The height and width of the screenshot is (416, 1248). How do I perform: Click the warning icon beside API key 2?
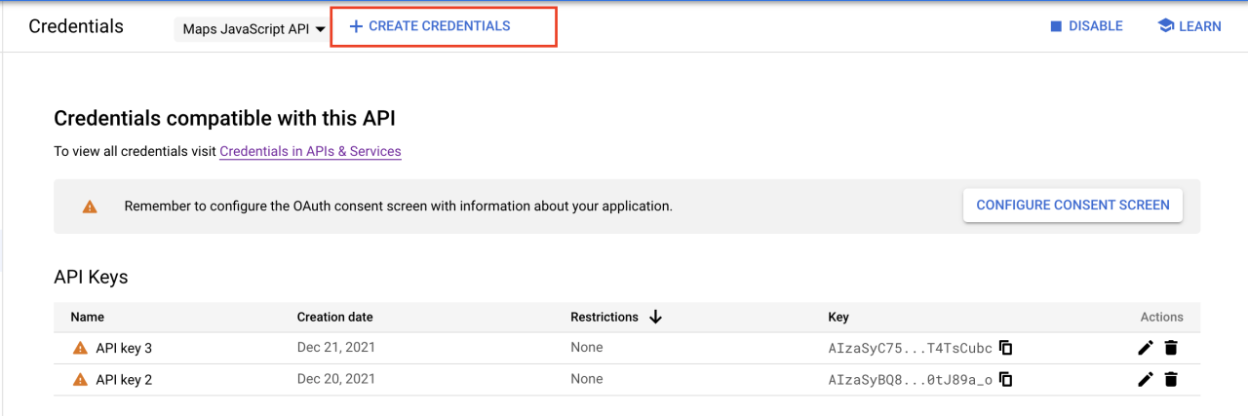coord(80,380)
